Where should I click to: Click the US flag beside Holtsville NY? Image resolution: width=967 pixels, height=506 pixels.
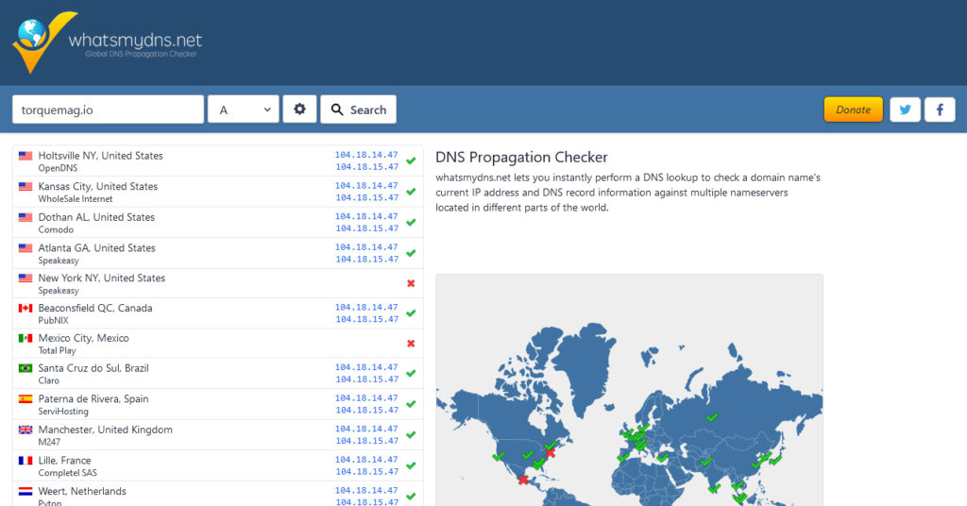25,156
